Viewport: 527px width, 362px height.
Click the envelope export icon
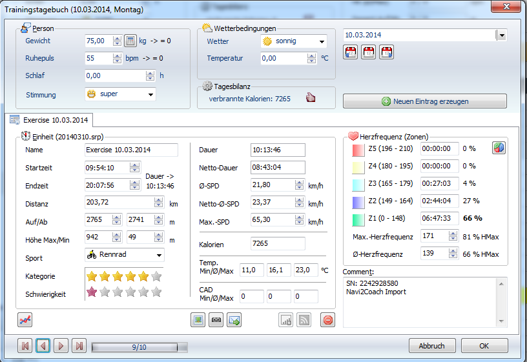234,319
